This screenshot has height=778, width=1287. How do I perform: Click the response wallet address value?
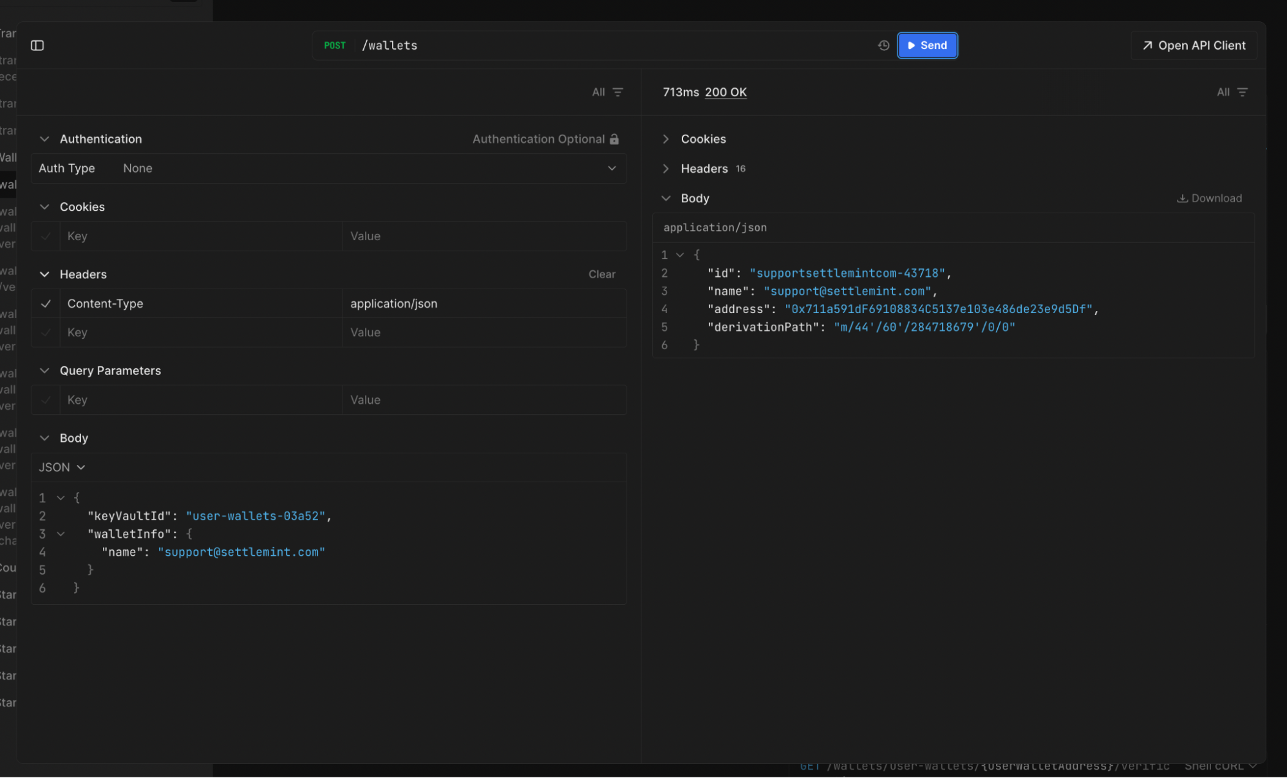click(x=939, y=309)
